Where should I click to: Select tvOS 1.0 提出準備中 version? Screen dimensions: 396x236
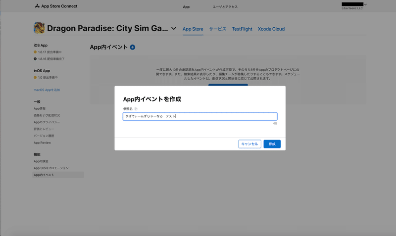pos(48,78)
